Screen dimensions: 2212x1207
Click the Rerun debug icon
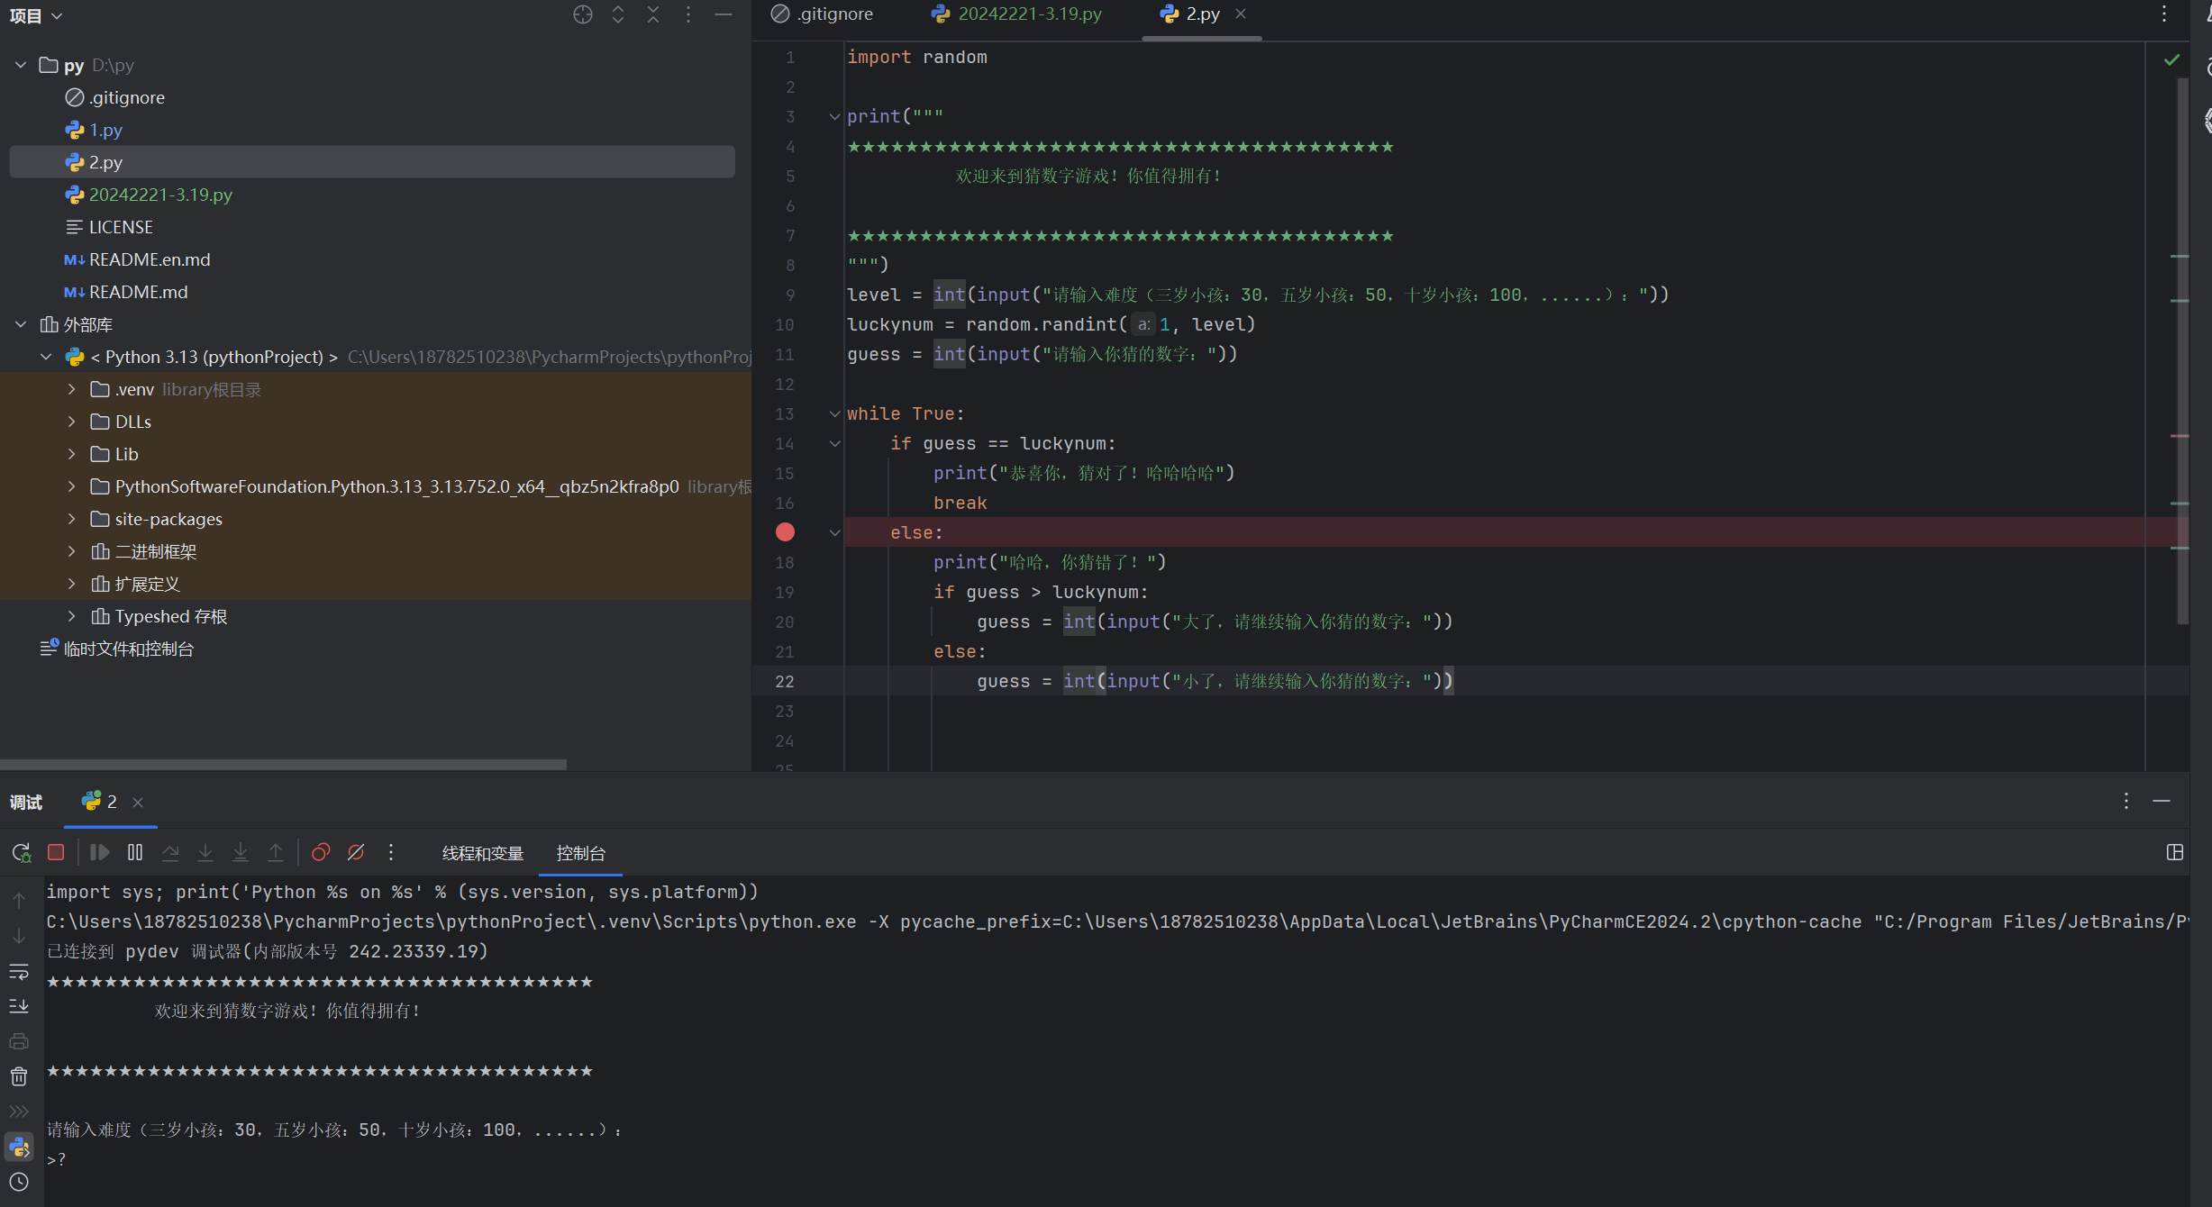point(21,852)
